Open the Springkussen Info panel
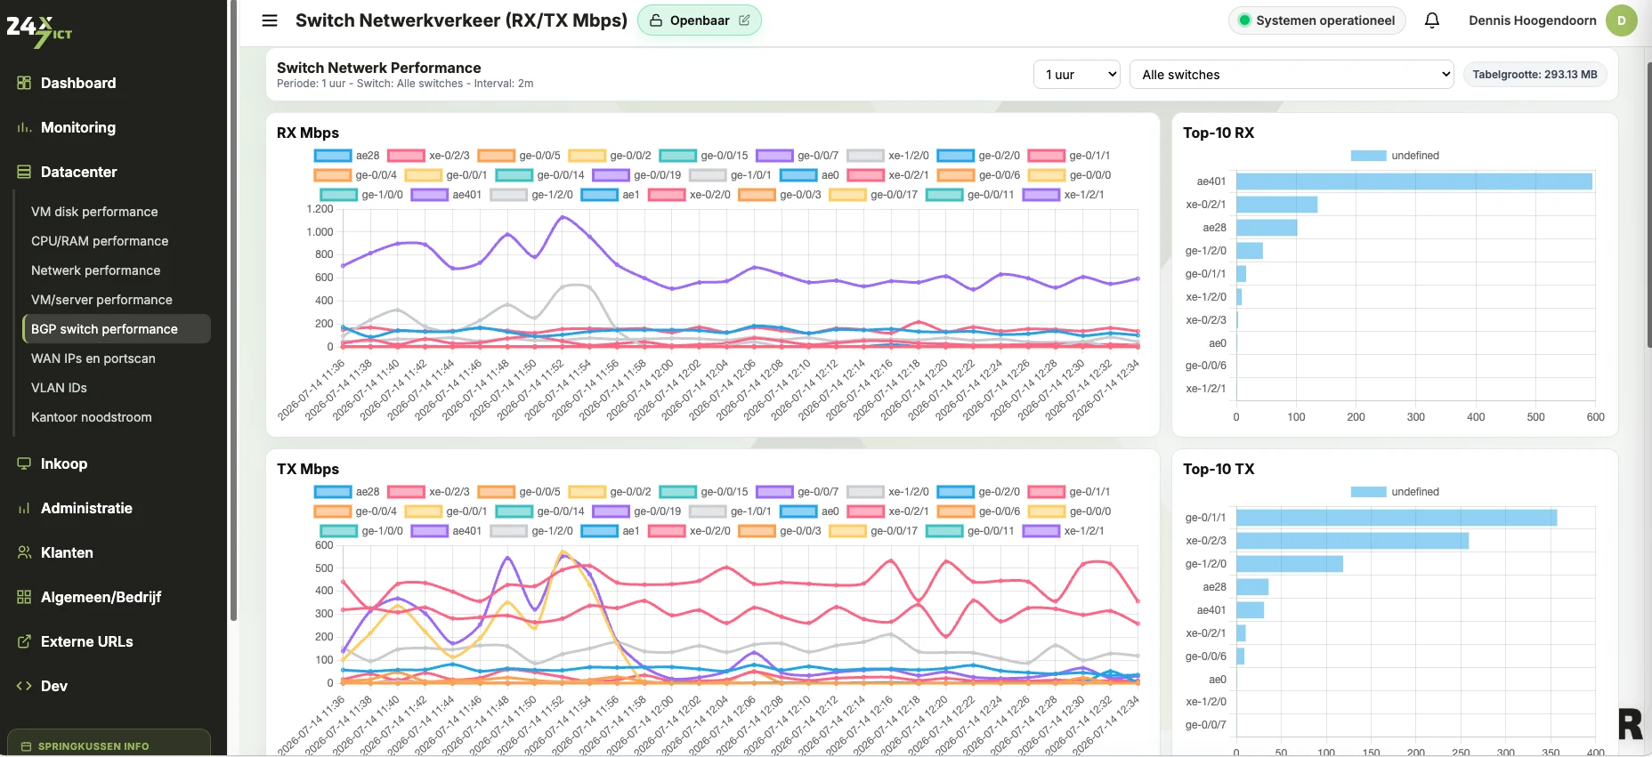The image size is (1652, 757). [109, 744]
